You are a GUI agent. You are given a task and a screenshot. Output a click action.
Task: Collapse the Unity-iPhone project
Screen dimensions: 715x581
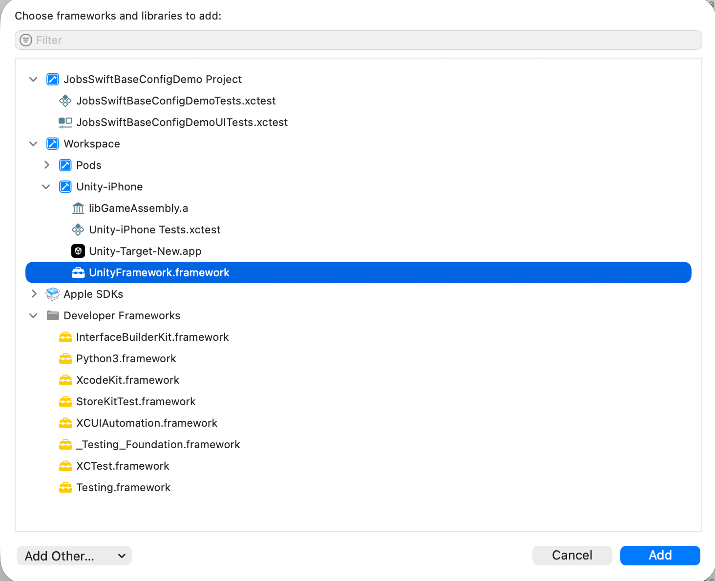click(x=46, y=187)
